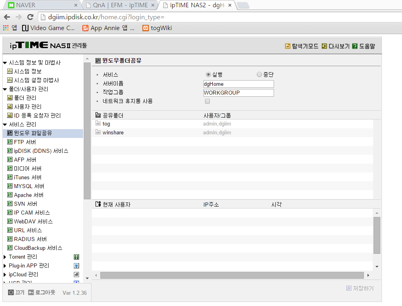Open 시스템 정보 in the sidebar
The width and height of the screenshot is (402, 306).
(x=28, y=71)
